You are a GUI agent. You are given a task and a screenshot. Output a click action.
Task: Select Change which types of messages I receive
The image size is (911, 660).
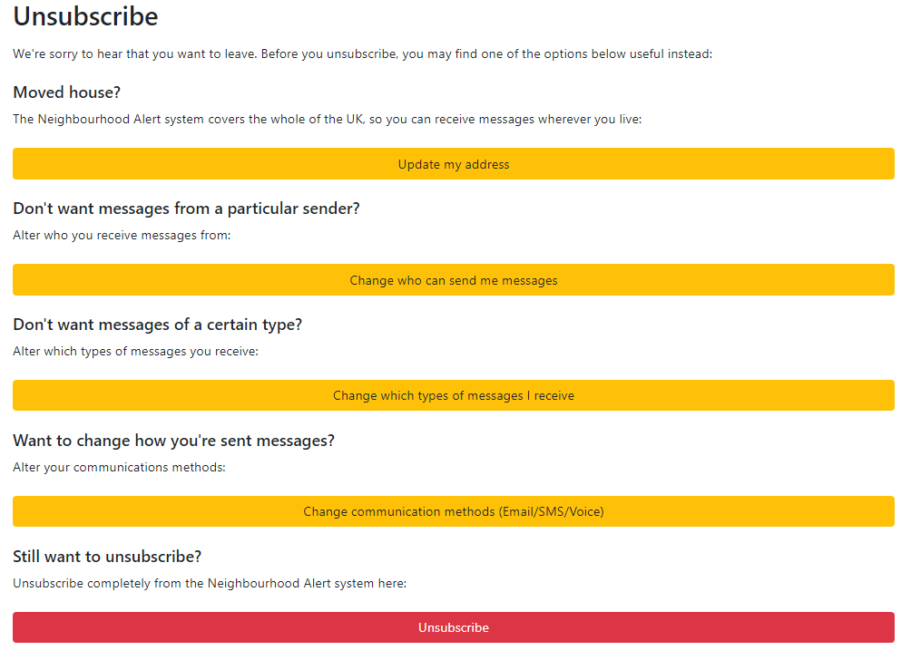point(454,395)
